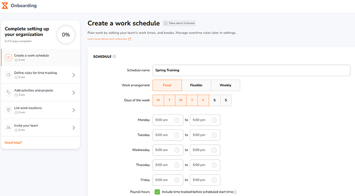This screenshot has height=196, width=355.
Task: Enable the first S (Saturday) day button
Action: [x=215, y=100]
